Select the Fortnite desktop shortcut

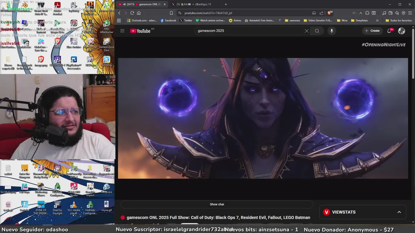[x=25, y=206]
